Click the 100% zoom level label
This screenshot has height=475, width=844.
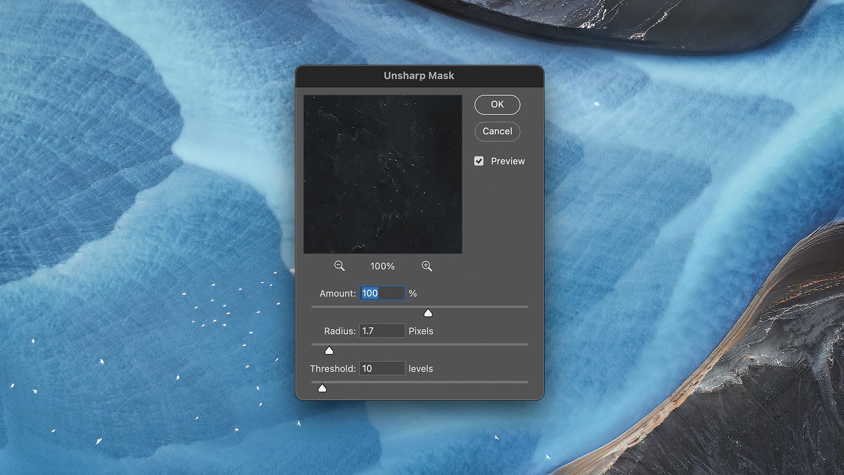tap(382, 266)
